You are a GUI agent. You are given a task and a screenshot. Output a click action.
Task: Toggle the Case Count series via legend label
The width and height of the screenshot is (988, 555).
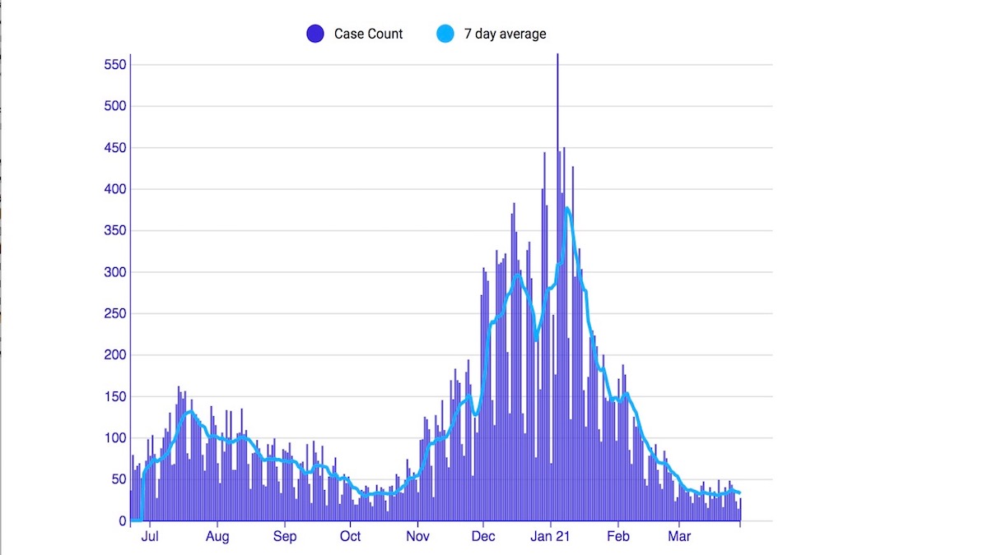point(368,34)
